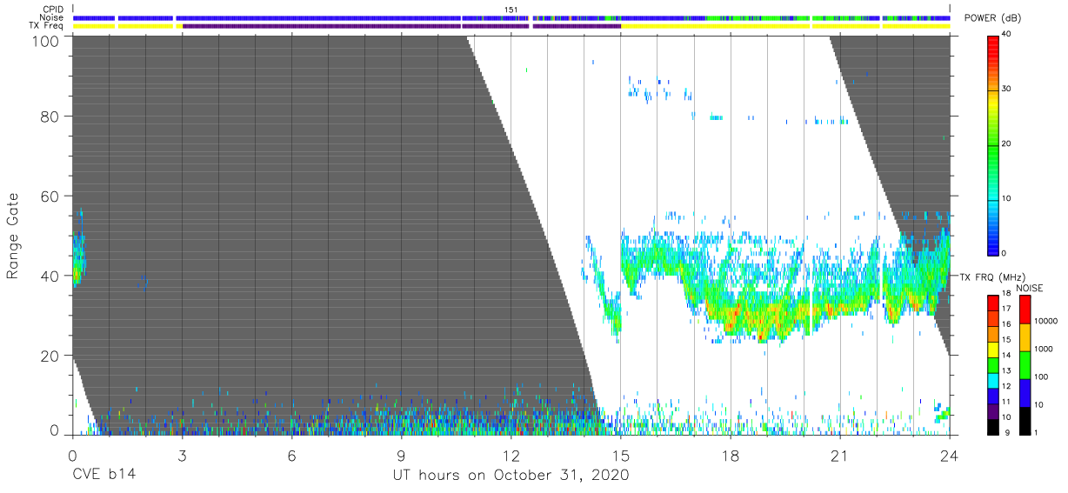Viewport: 1068px width, 493px height.
Task: Click the 60 tick on the Range Gate axis
Action: pos(50,196)
